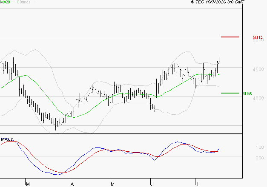Click the green 4056 support line

coord(230,93)
